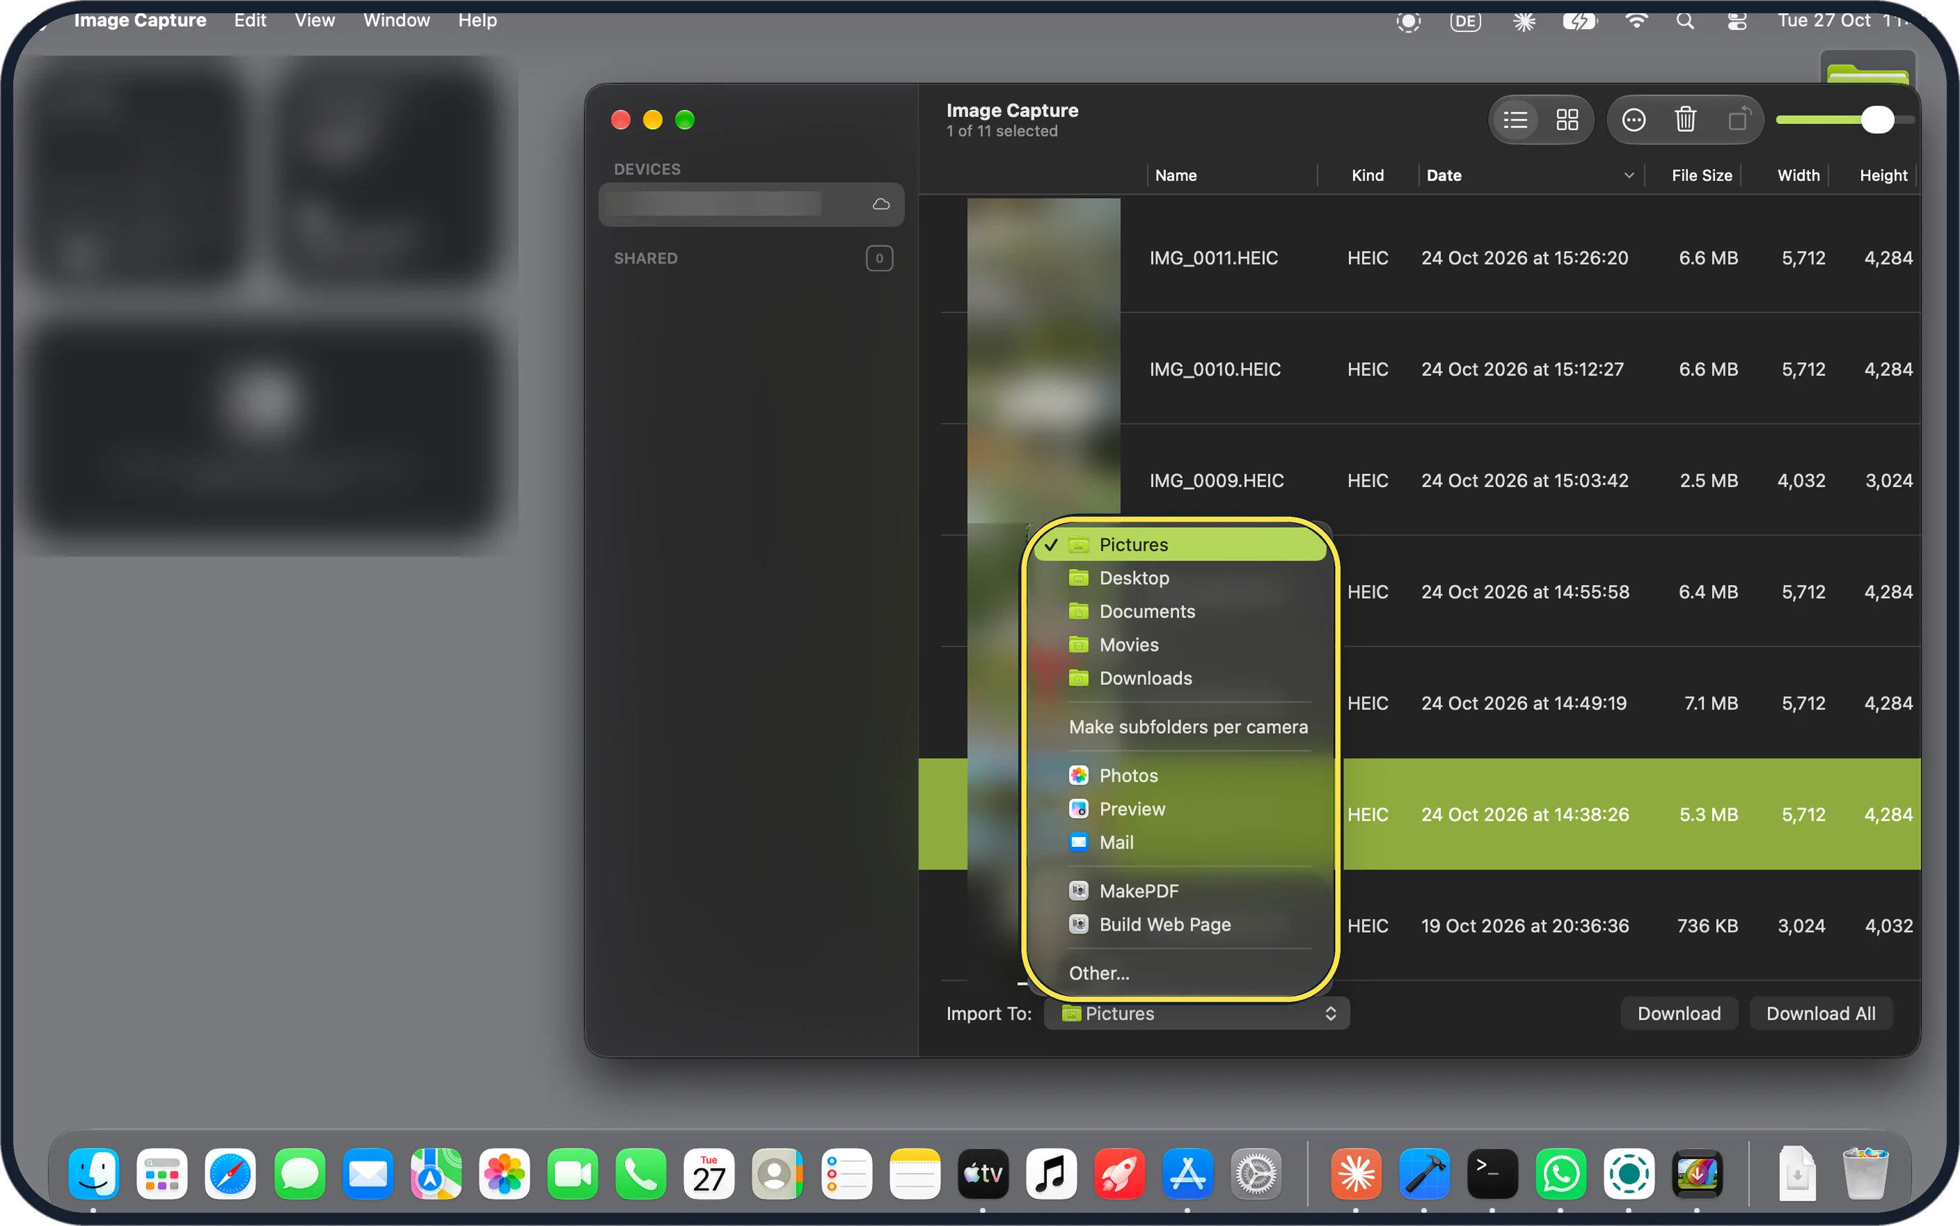Open Spotlight search in menu bar
Screen dimensions: 1960x1226
pyautogui.click(x=1685, y=21)
